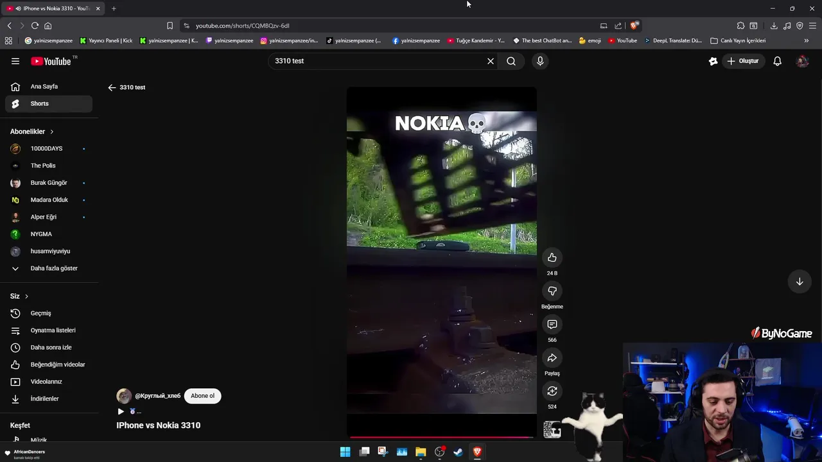Viewport: 822px width, 462px height.
Task: Open the account avatar menu
Action: pyautogui.click(x=802, y=61)
